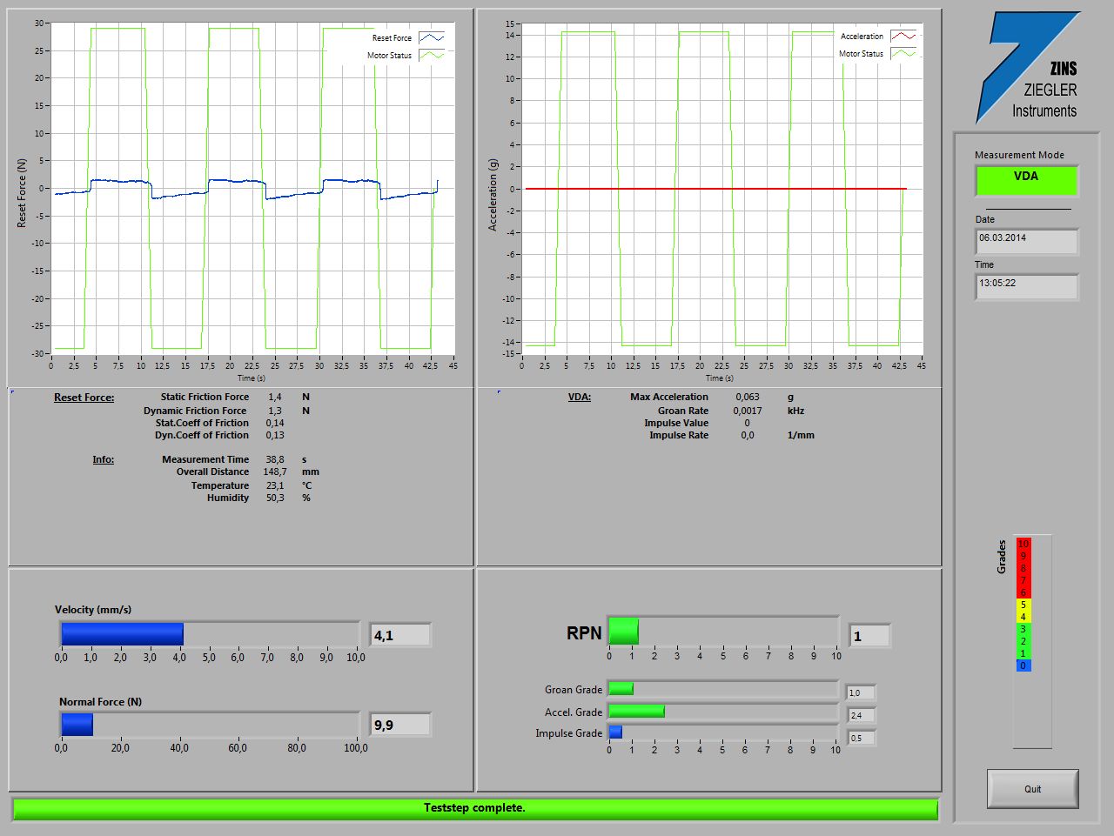1114x836 pixels.
Task: Click the Accel. Grade bar
Action: 722,712
